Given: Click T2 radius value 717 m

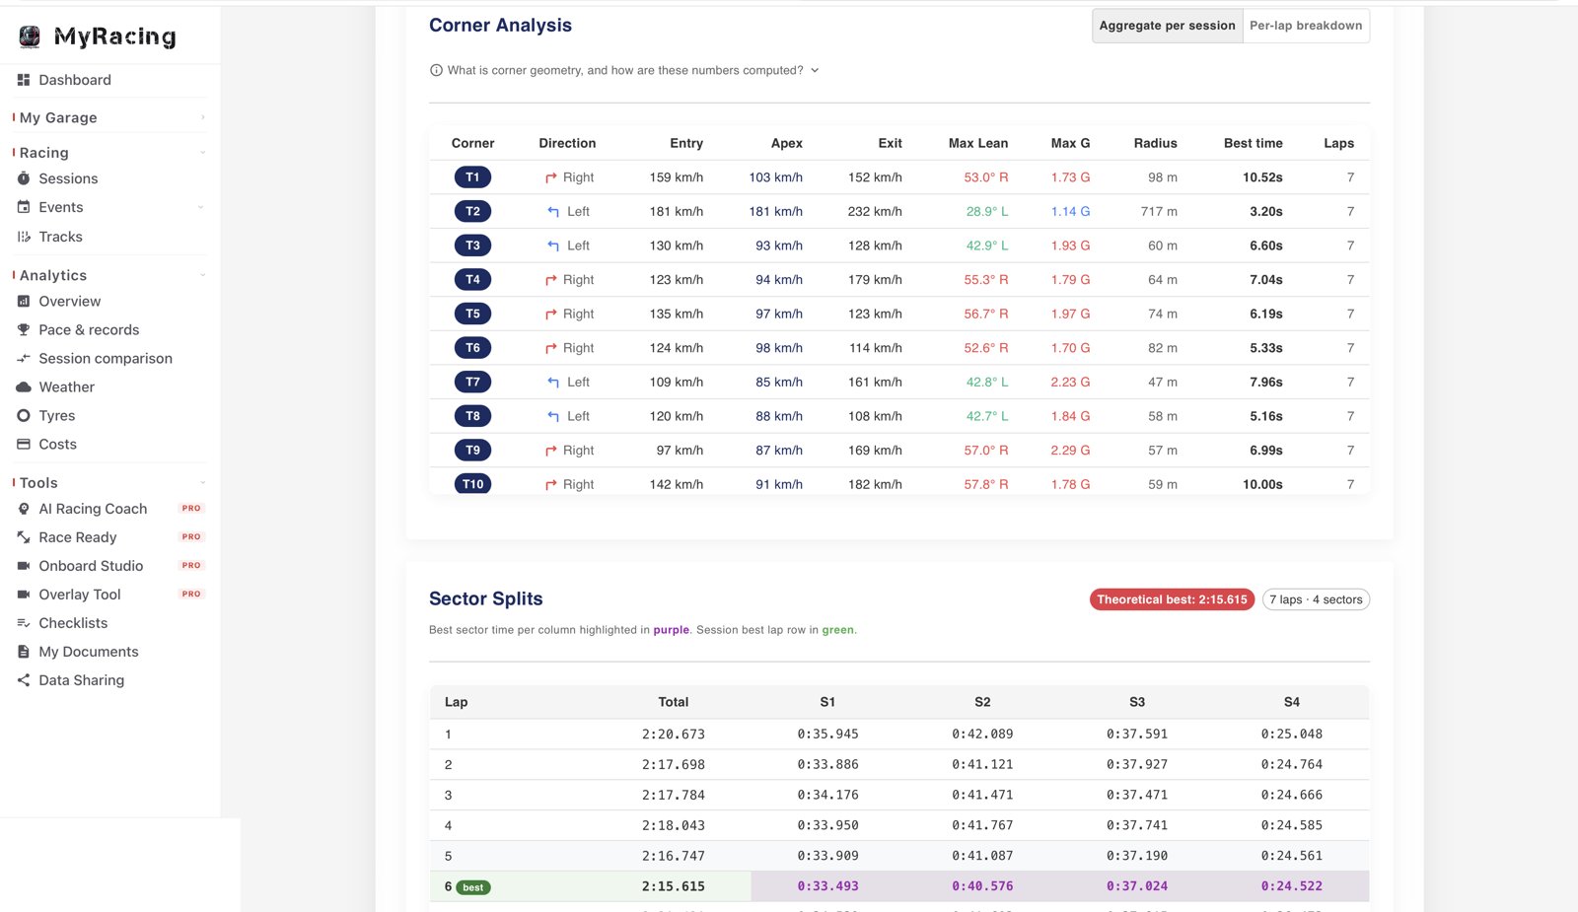Looking at the screenshot, I should [x=1159, y=212].
